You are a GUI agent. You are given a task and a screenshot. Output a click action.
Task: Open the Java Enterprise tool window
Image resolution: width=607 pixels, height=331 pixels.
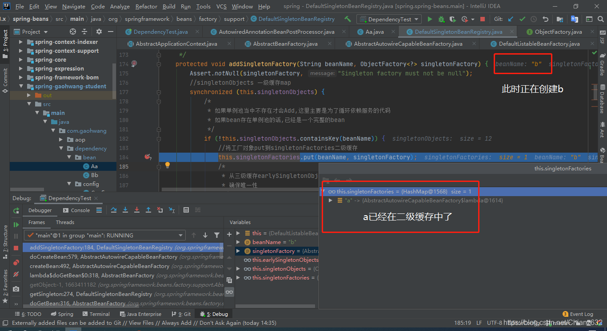[140, 314]
